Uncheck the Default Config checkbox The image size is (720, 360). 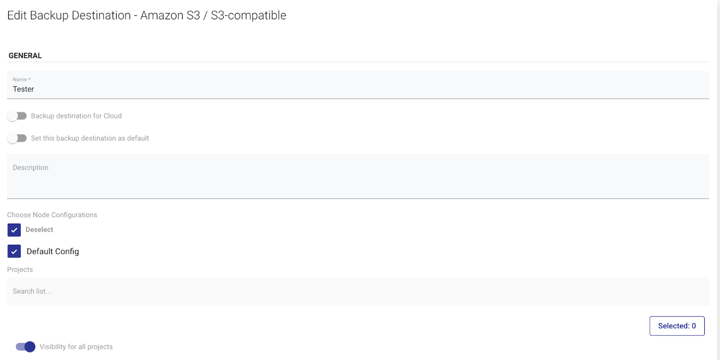(14, 251)
